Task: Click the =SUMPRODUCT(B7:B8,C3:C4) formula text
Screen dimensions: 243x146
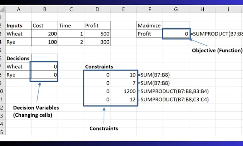Action: pos(173,99)
